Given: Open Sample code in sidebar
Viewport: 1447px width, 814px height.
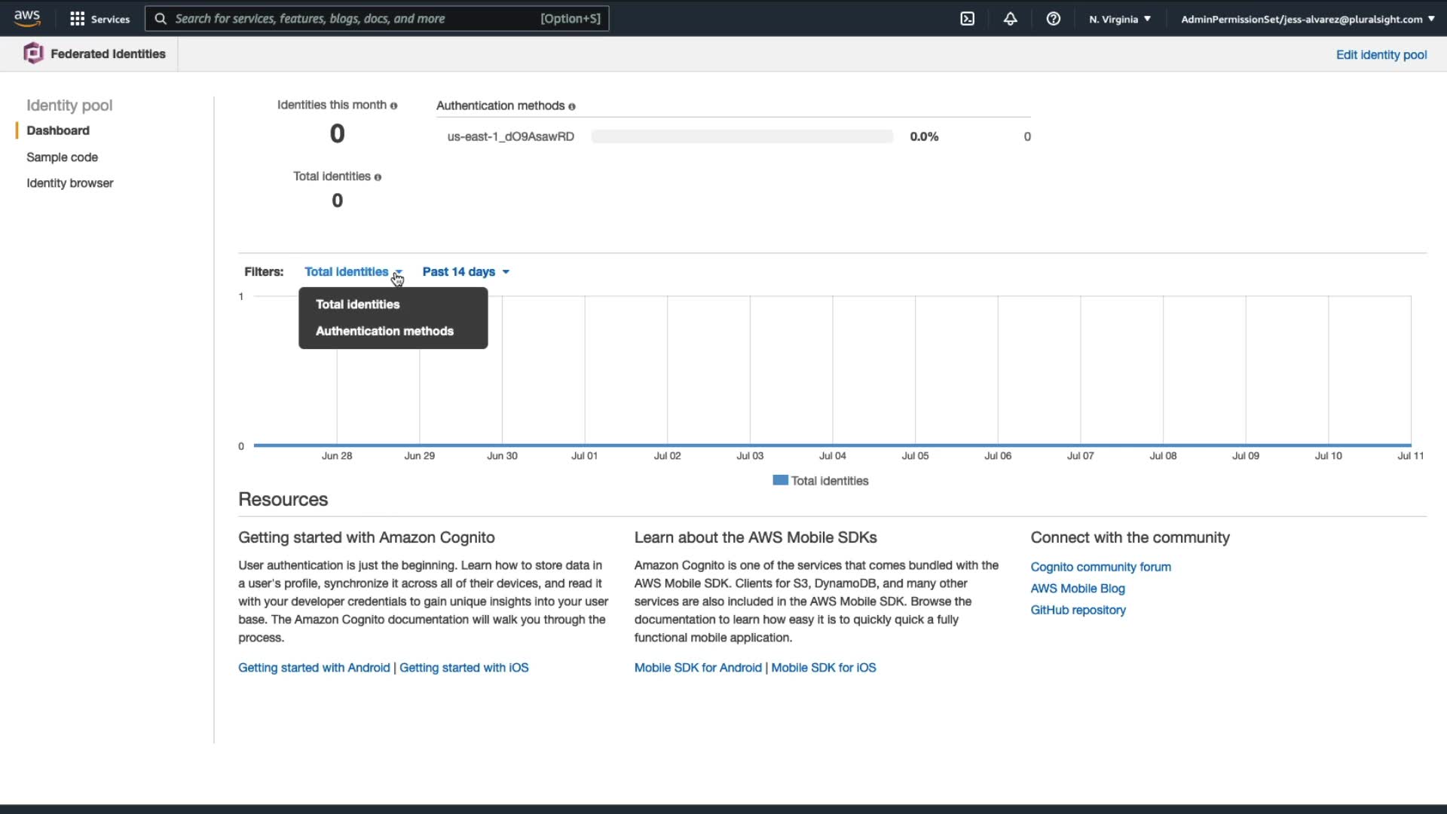Looking at the screenshot, I should (x=62, y=157).
